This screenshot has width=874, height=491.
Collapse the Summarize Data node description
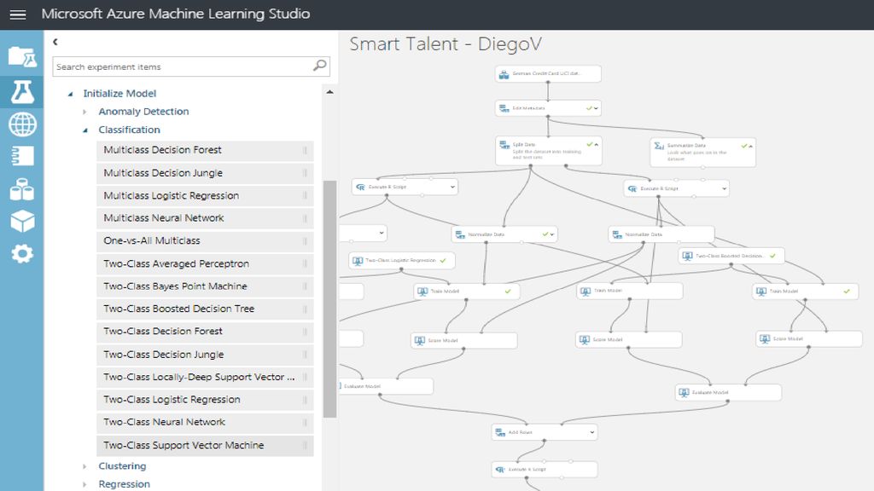pos(751,147)
